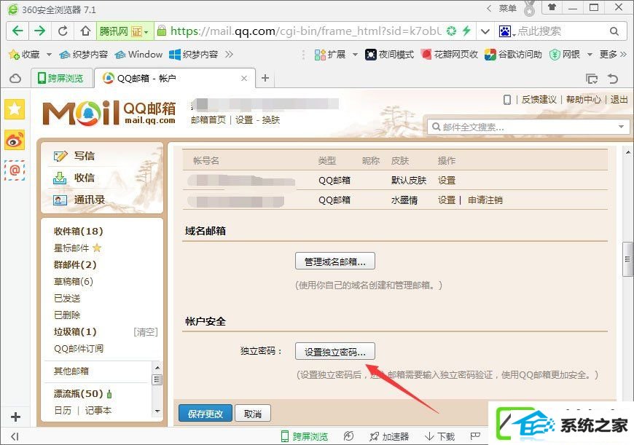Click the shirt skin icon in title bar
Screen dimensions: 634x445
tap(552, 7)
